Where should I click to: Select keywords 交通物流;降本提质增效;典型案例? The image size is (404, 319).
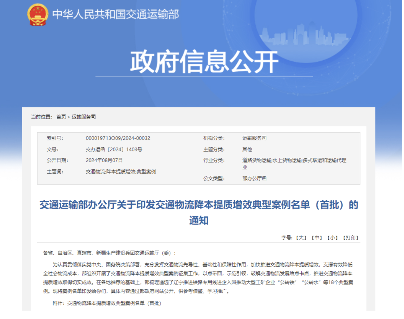tap(121, 172)
